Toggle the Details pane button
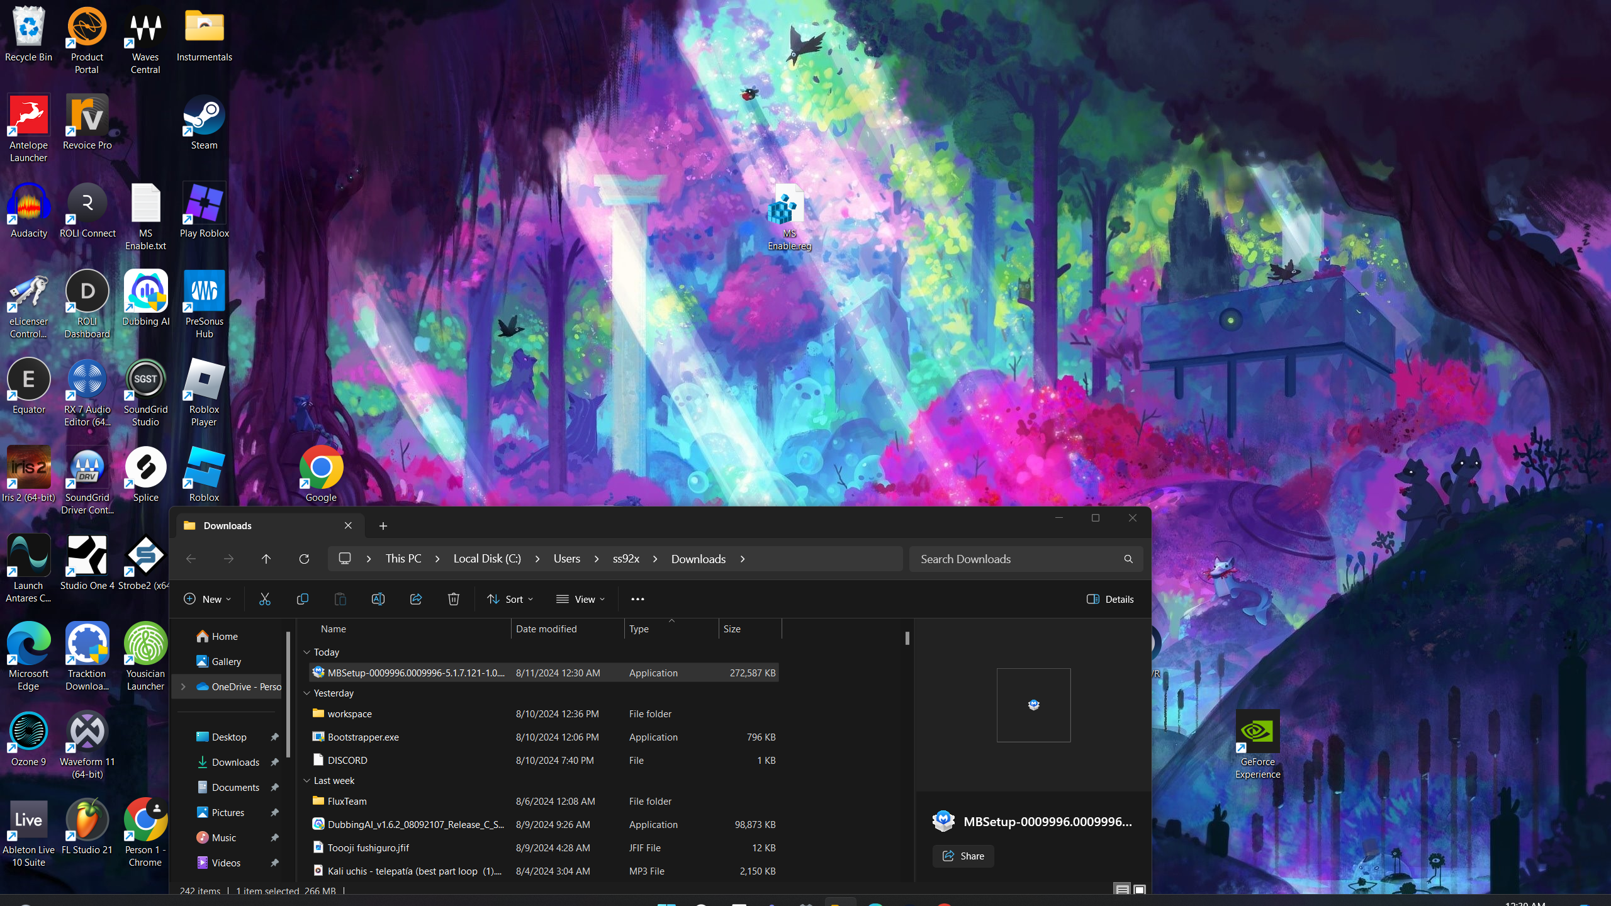The height and width of the screenshot is (906, 1611). point(1110,599)
